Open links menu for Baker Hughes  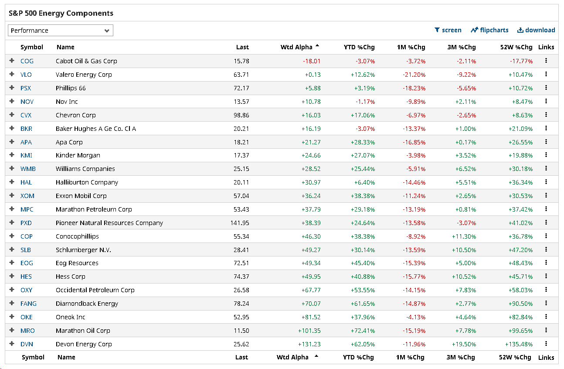click(546, 129)
